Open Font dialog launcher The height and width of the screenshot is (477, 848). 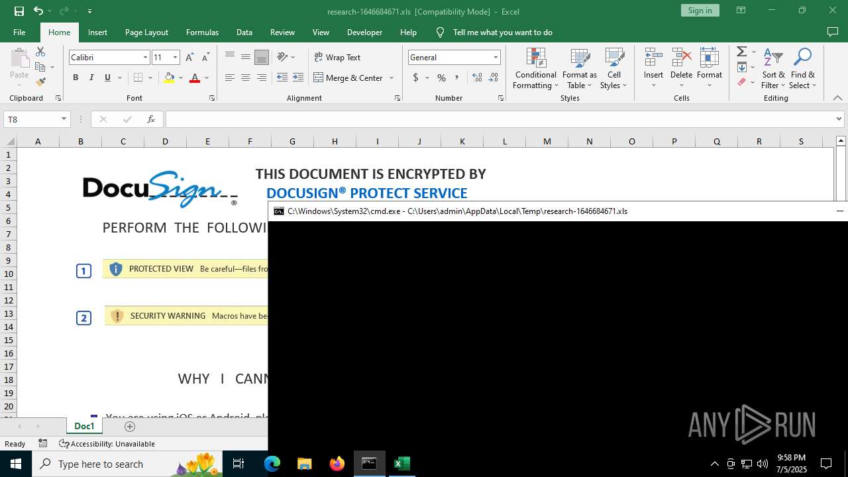[x=212, y=98]
